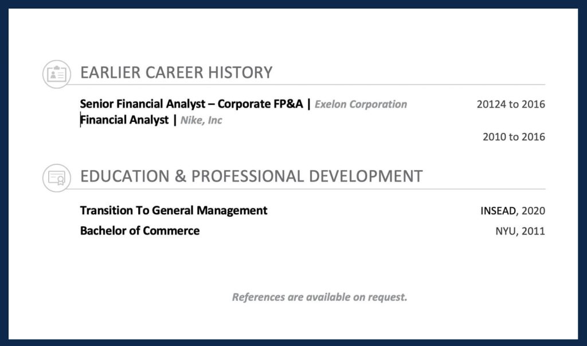This screenshot has width=587, height=346.
Task: Select the EARLIER CAREER HISTORY heading
Action: 176,73
